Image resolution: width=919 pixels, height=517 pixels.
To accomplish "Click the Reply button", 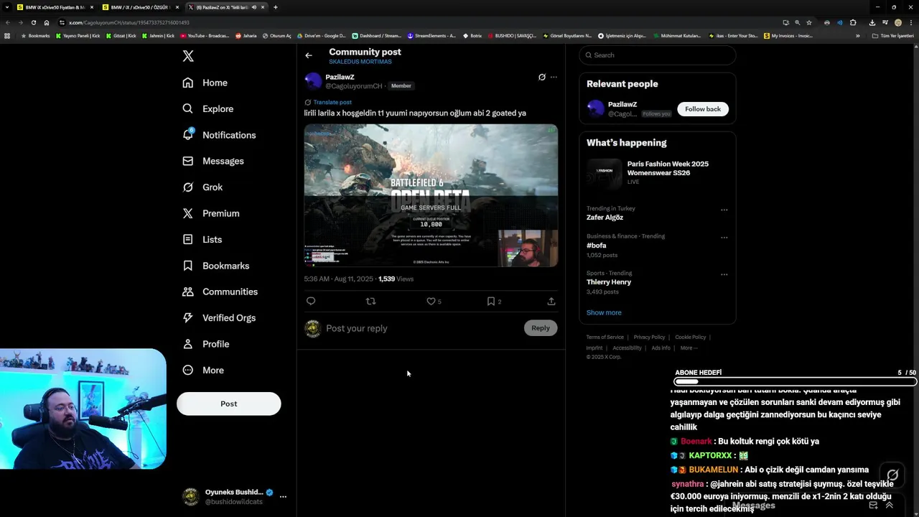I will coord(541,328).
